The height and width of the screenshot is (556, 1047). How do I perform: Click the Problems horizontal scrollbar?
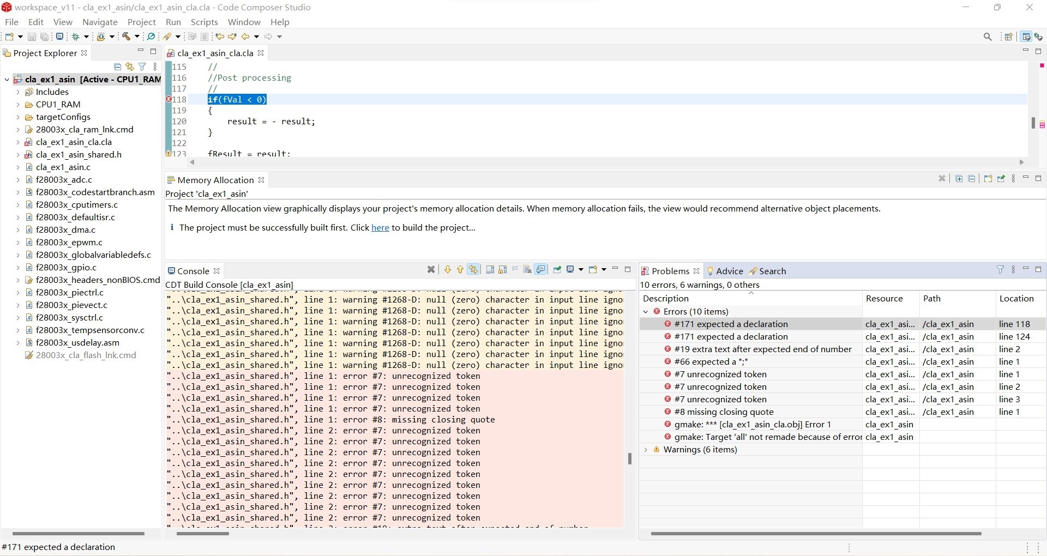pos(816,534)
